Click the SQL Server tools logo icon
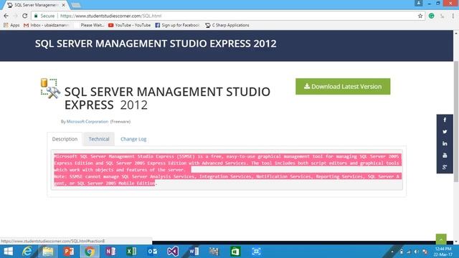The height and width of the screenshot is (258, 459). click(50, 88)
